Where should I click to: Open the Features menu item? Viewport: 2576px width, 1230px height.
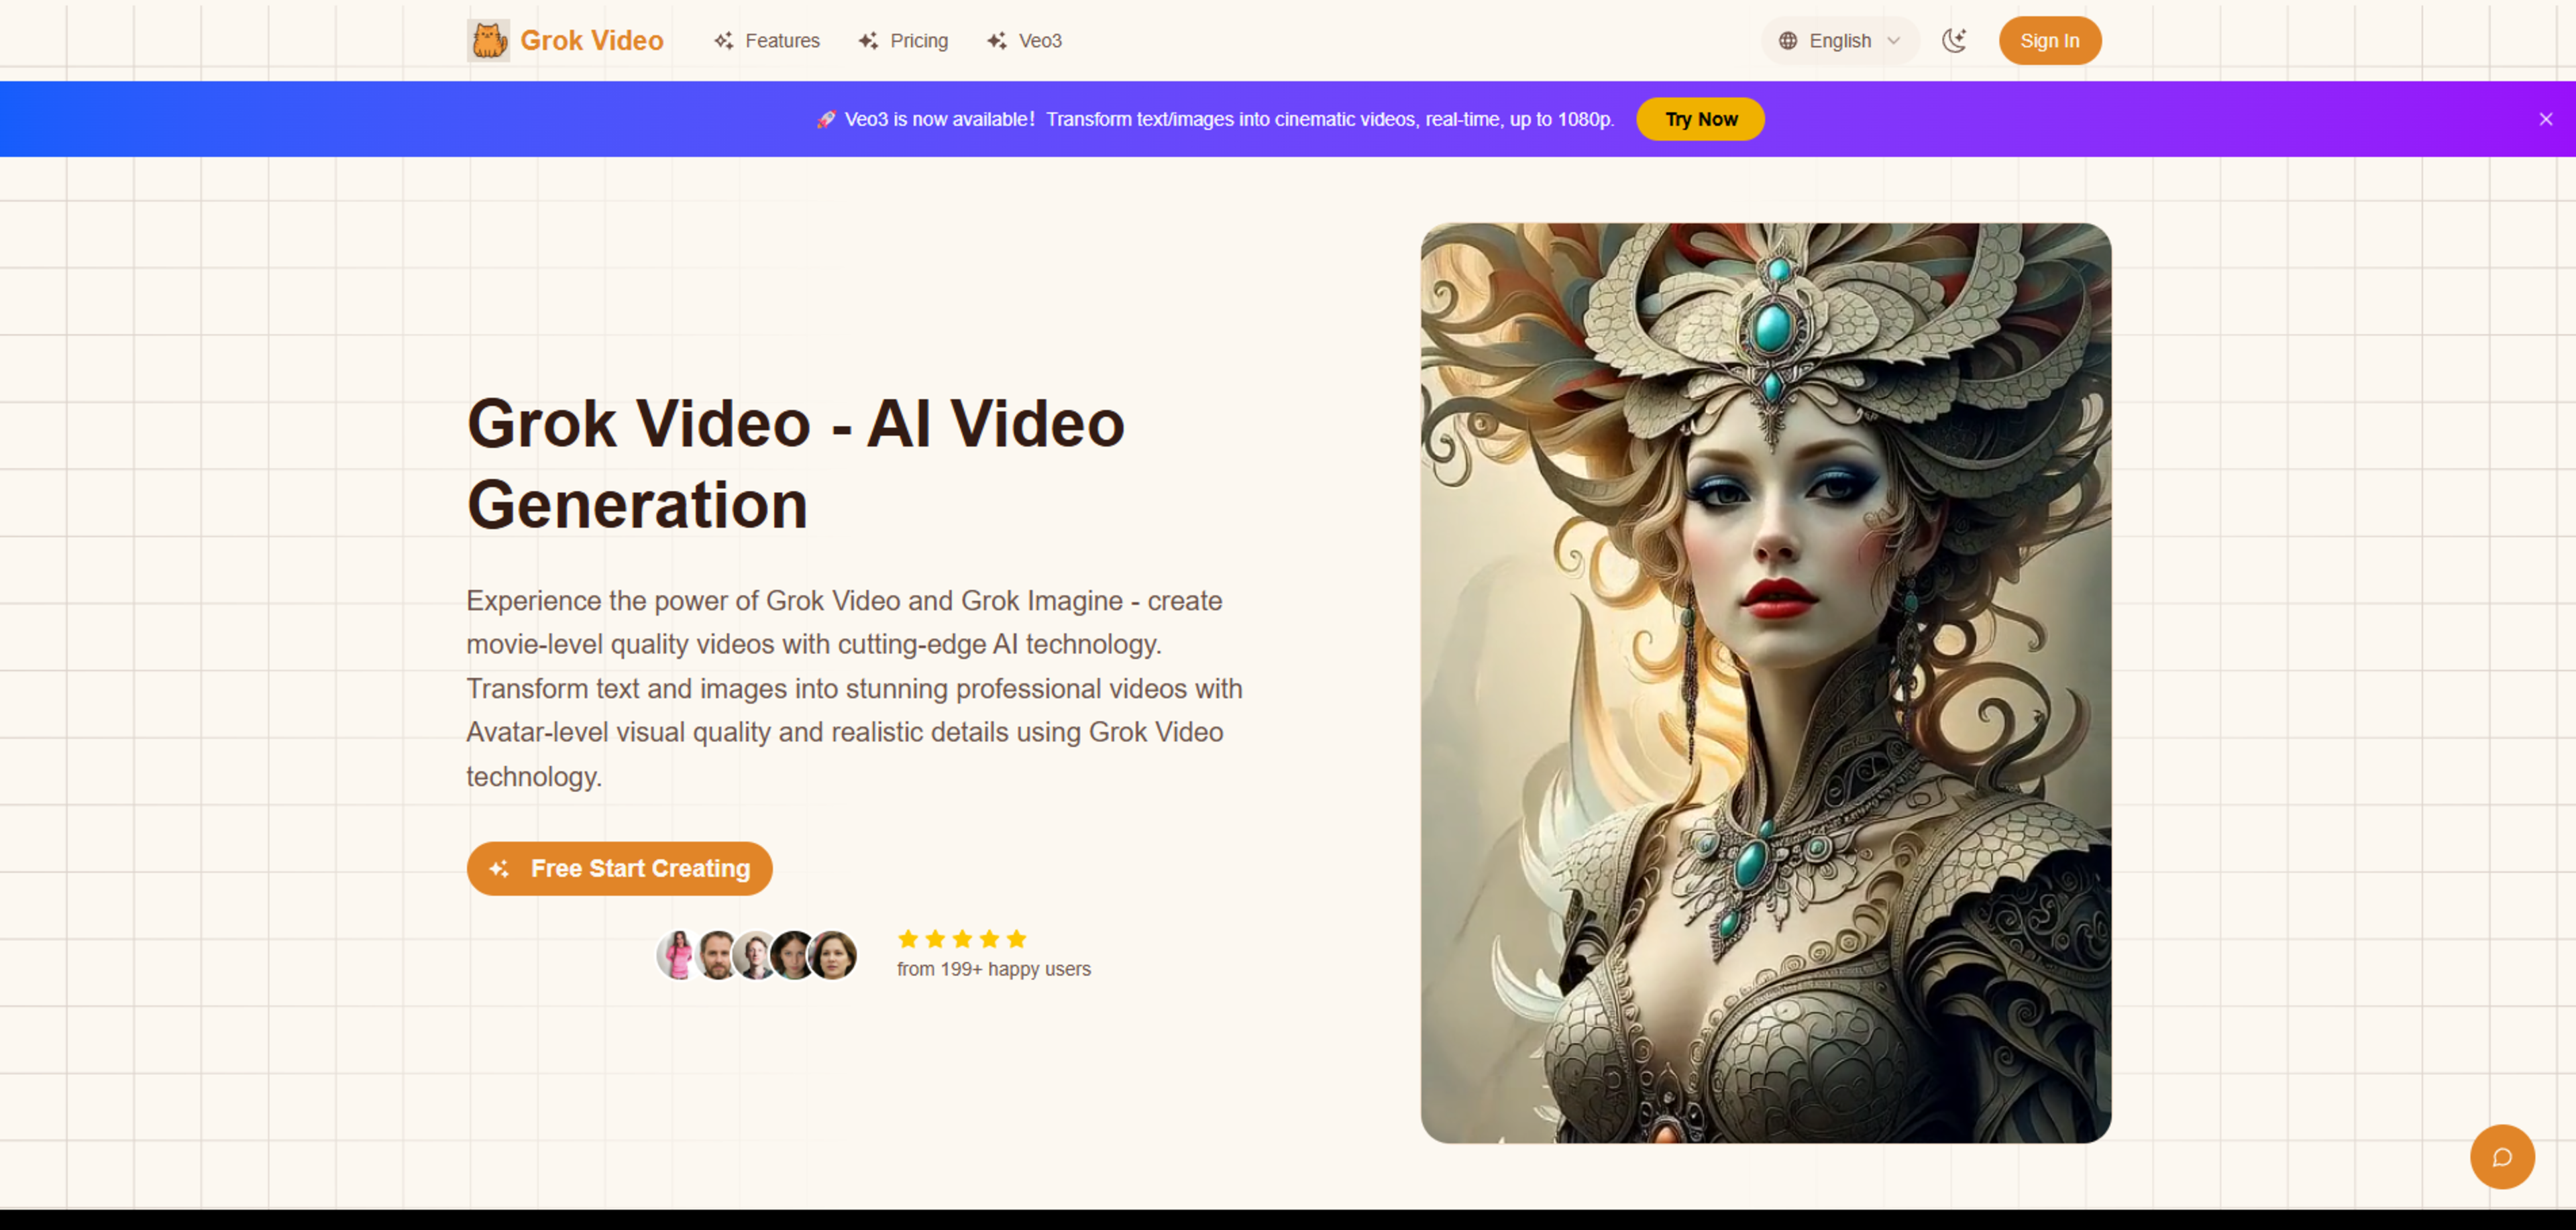[x=781, y=40]
